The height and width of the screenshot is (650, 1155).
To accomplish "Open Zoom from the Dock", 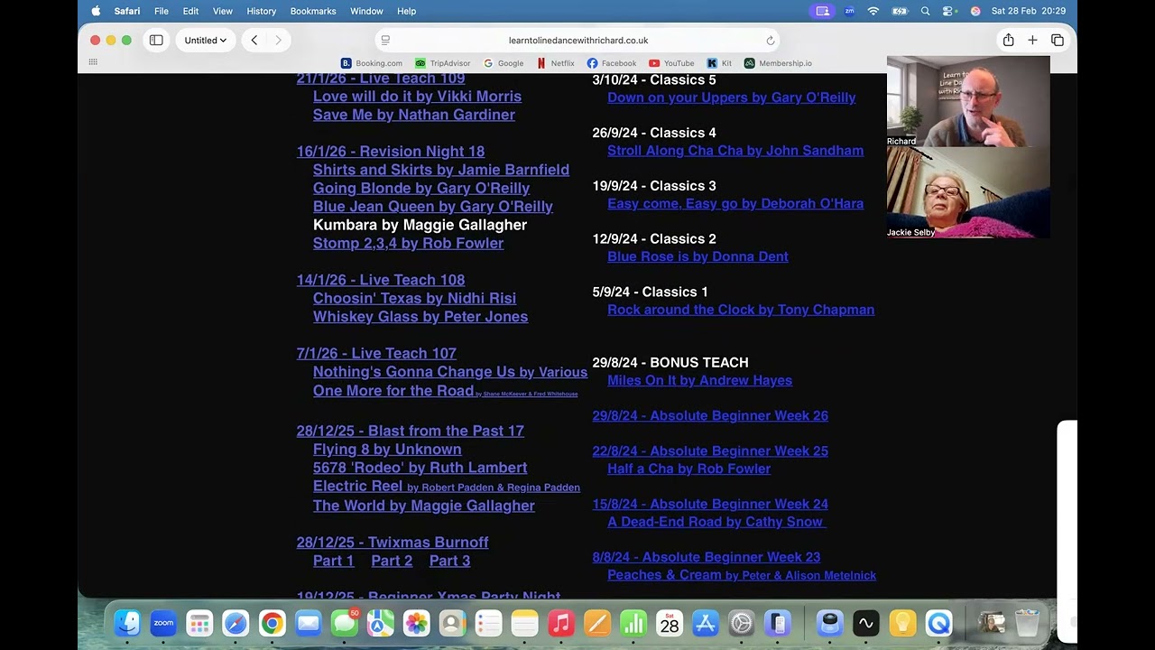I will [x=163, y=623].
